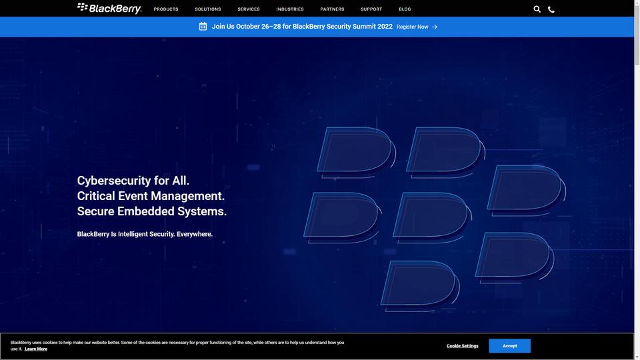The image size is (640, 360).
Task: Click the "Critical Event Management." headline line
Action: pyautogui.click(x=151, y=196)
